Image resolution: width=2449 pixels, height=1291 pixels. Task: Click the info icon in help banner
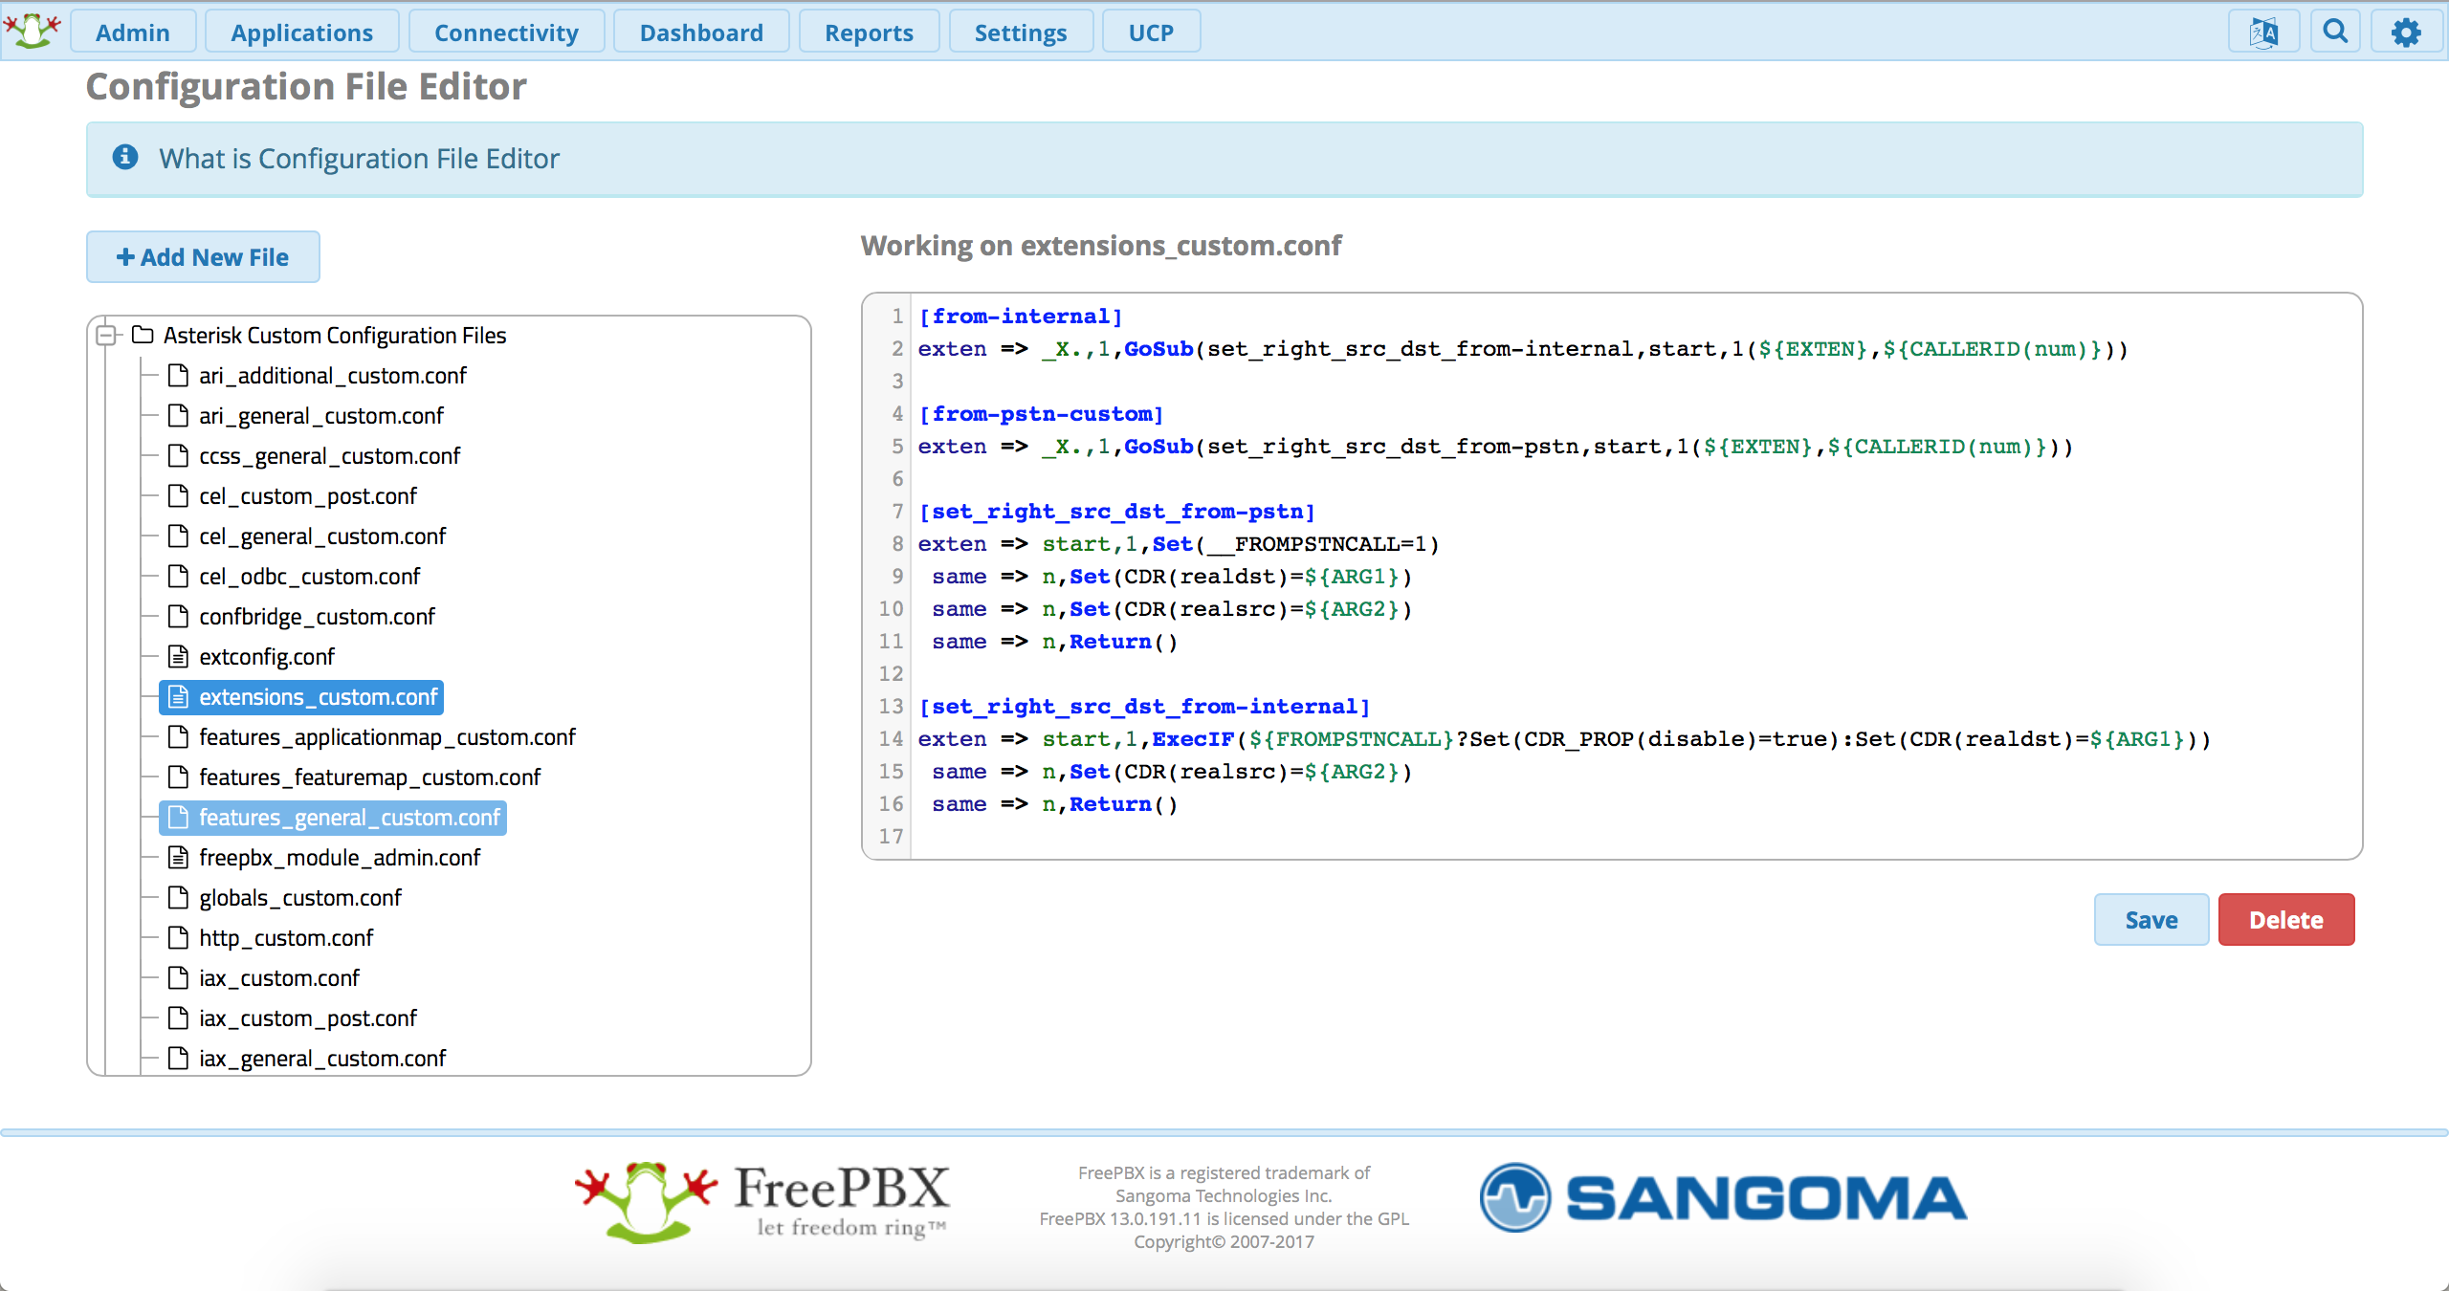tap(125, 157)
